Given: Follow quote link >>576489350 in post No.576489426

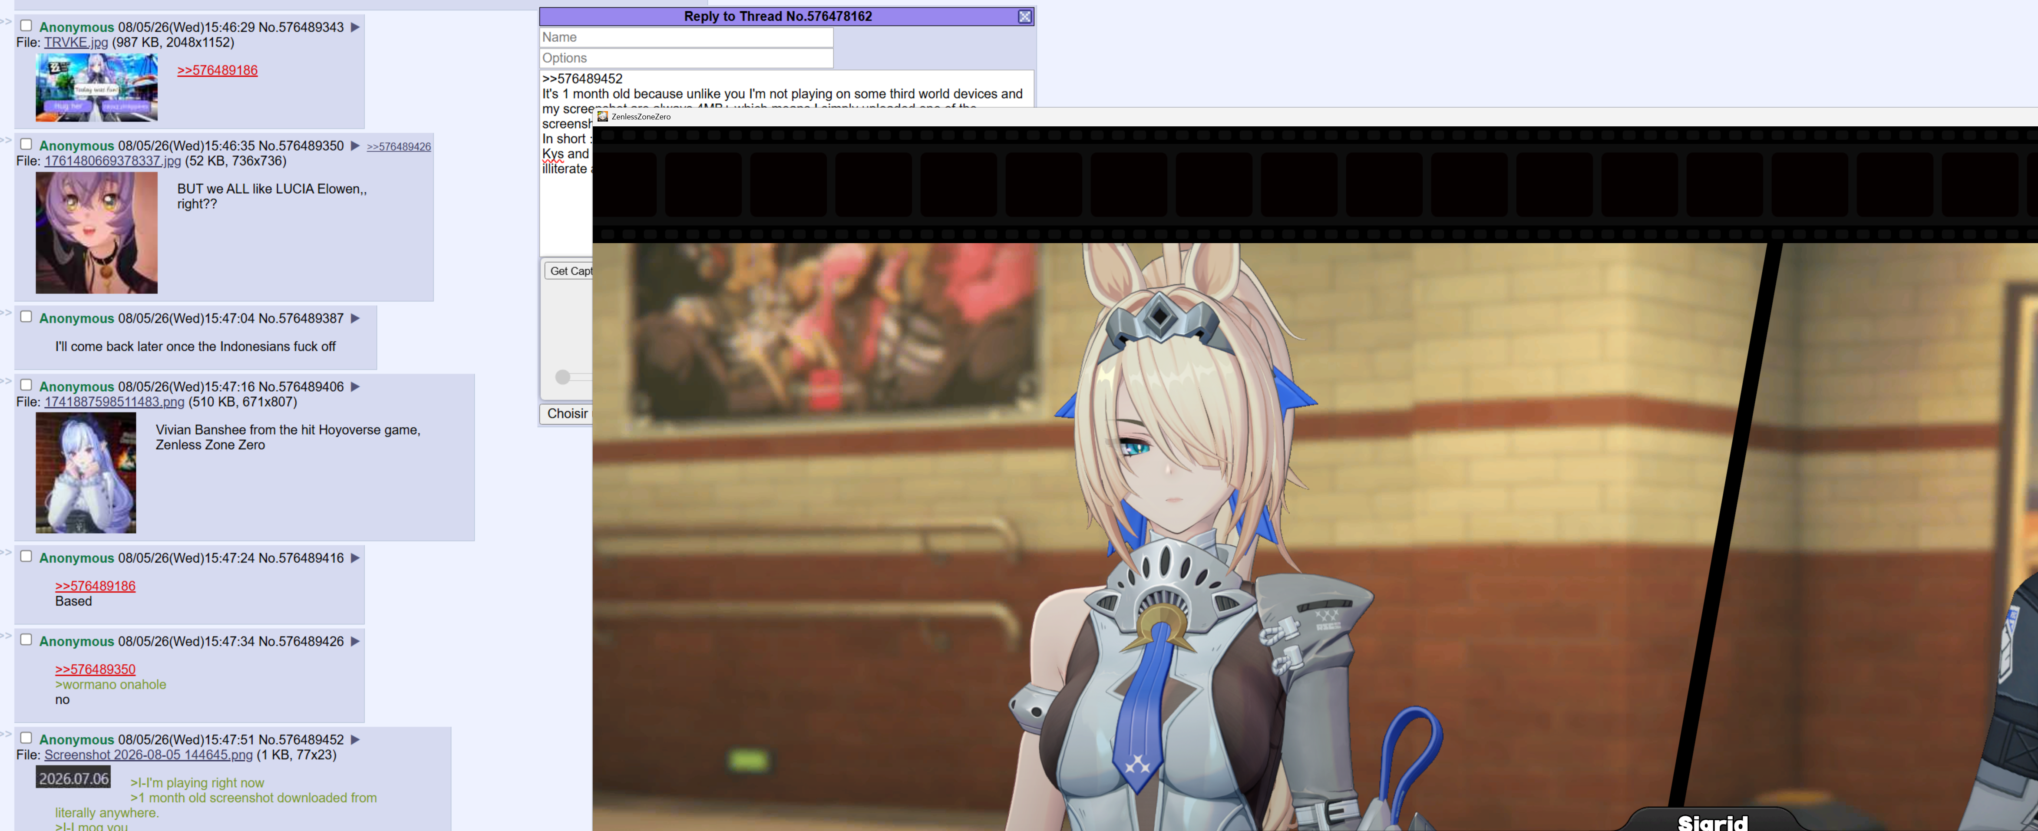Looking at the screenshot, I should [x=95, y=669].
